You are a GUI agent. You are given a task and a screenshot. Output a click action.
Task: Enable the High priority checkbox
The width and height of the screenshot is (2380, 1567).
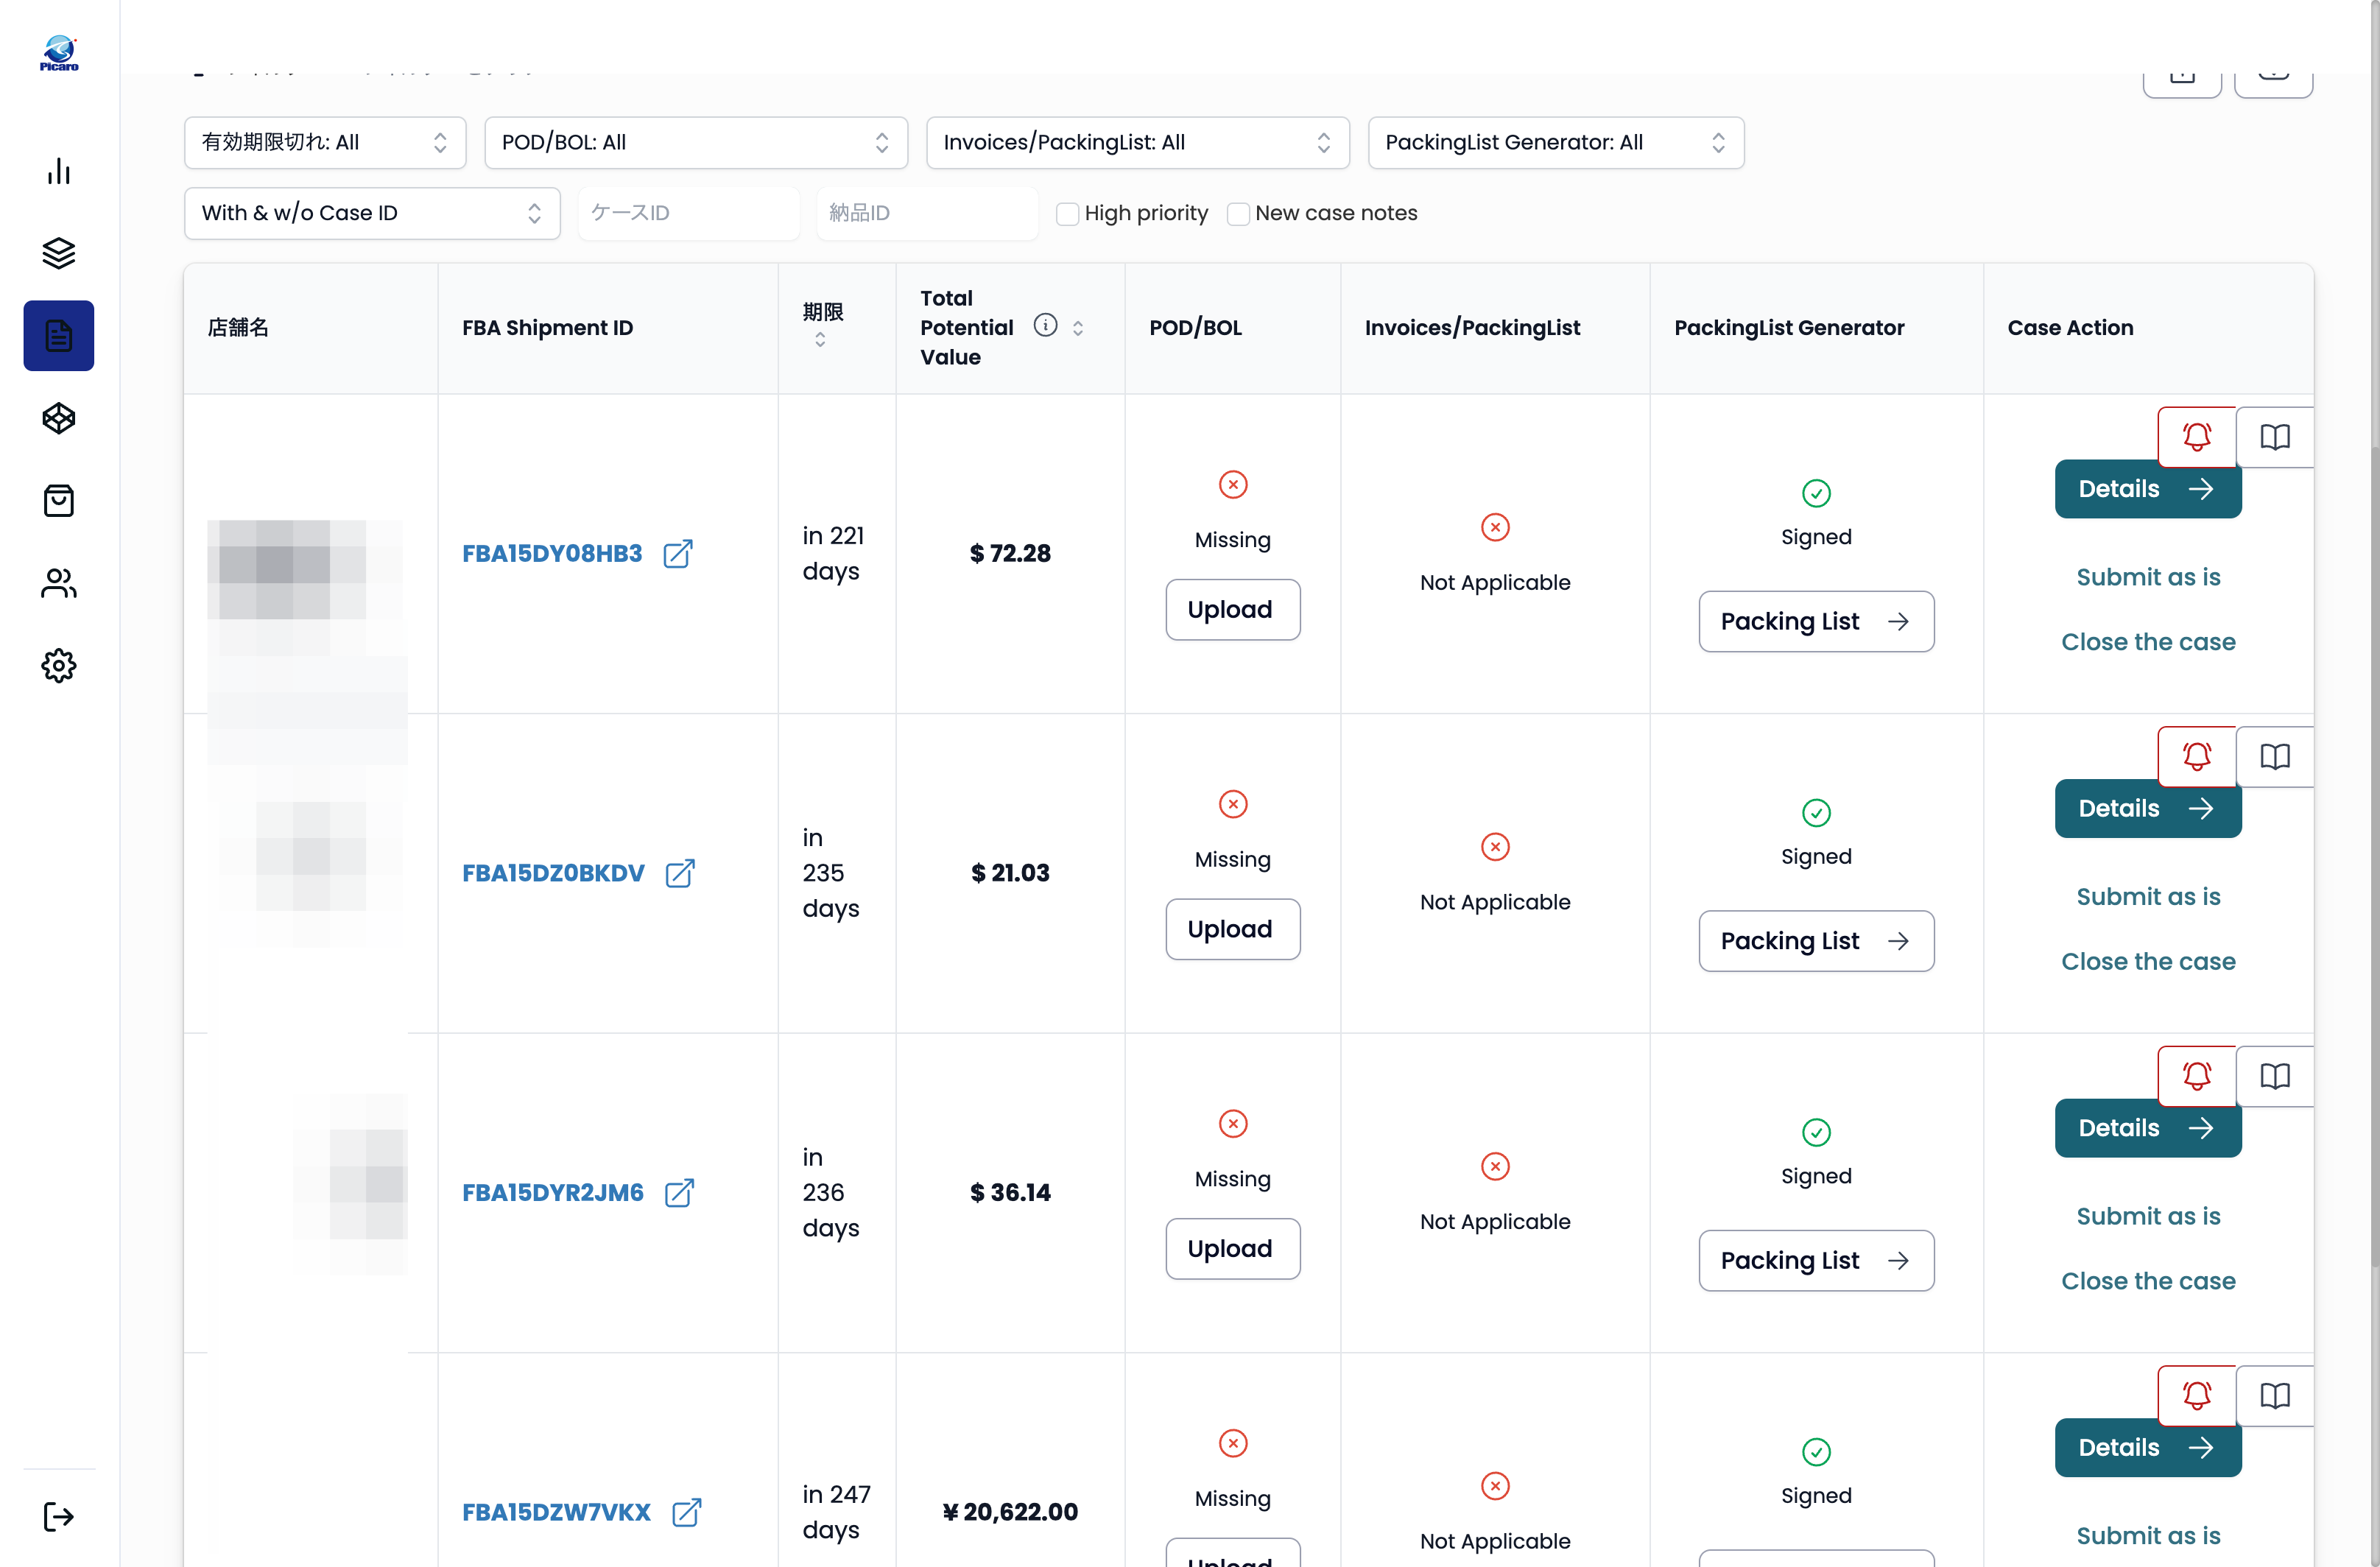click(x=1067, y=213)
